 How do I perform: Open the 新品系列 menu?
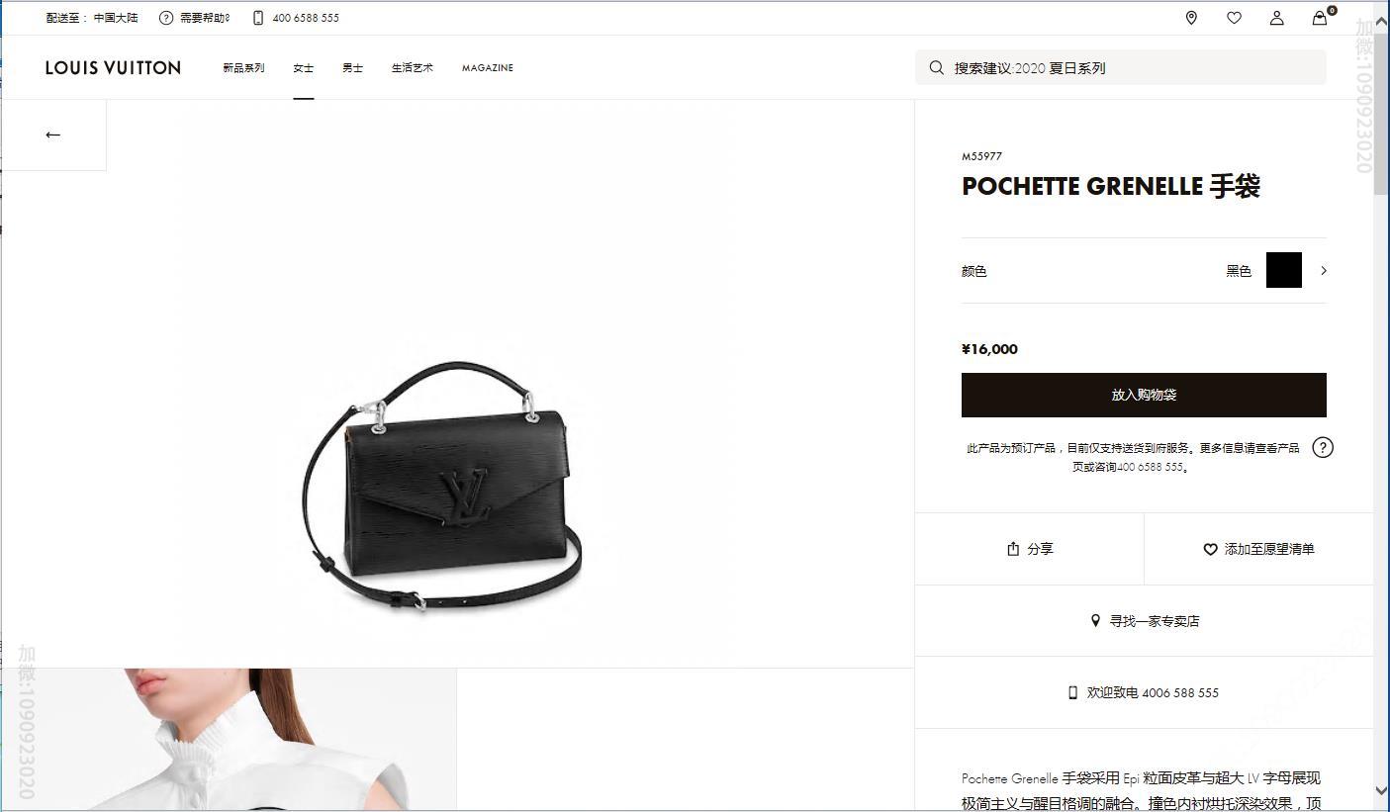[x=243, y=68]
